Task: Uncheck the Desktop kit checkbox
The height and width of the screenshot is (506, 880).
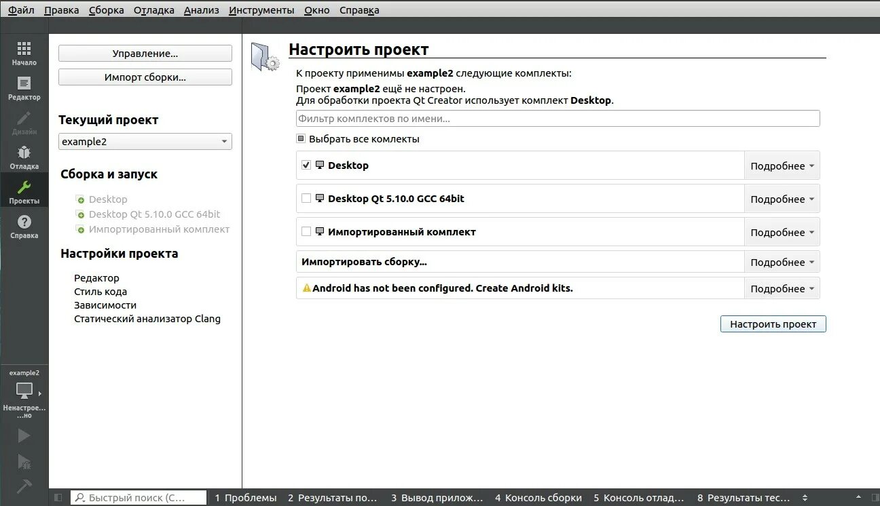Action: pos(306,165)
